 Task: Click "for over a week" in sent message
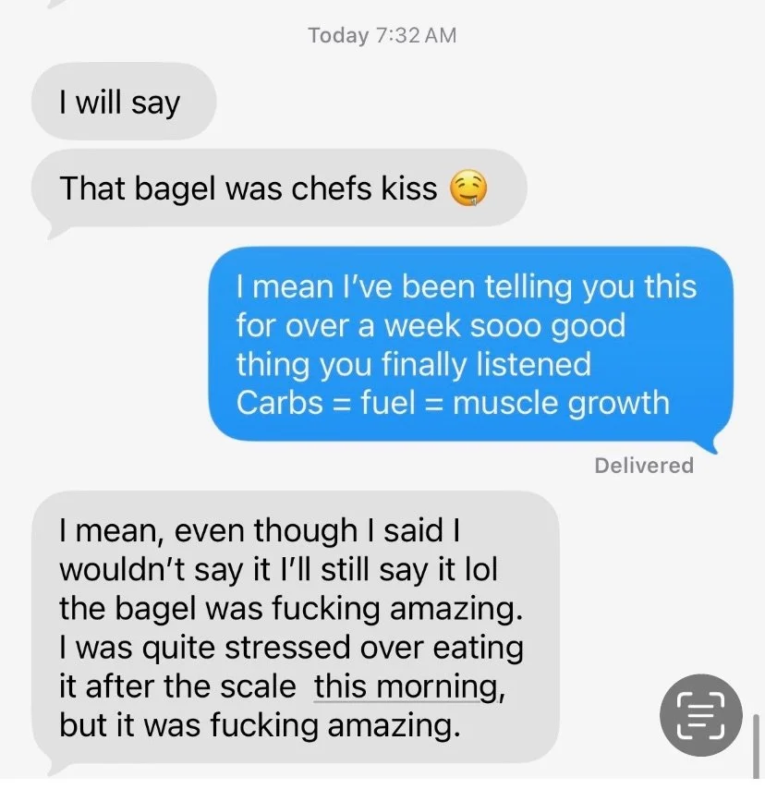(348, 325)
